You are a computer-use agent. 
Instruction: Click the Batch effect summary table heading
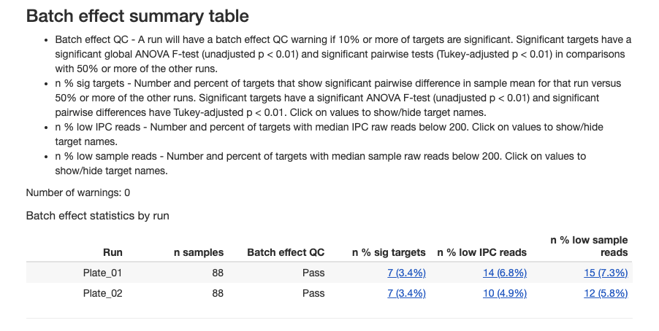click(x=137, y=15)
